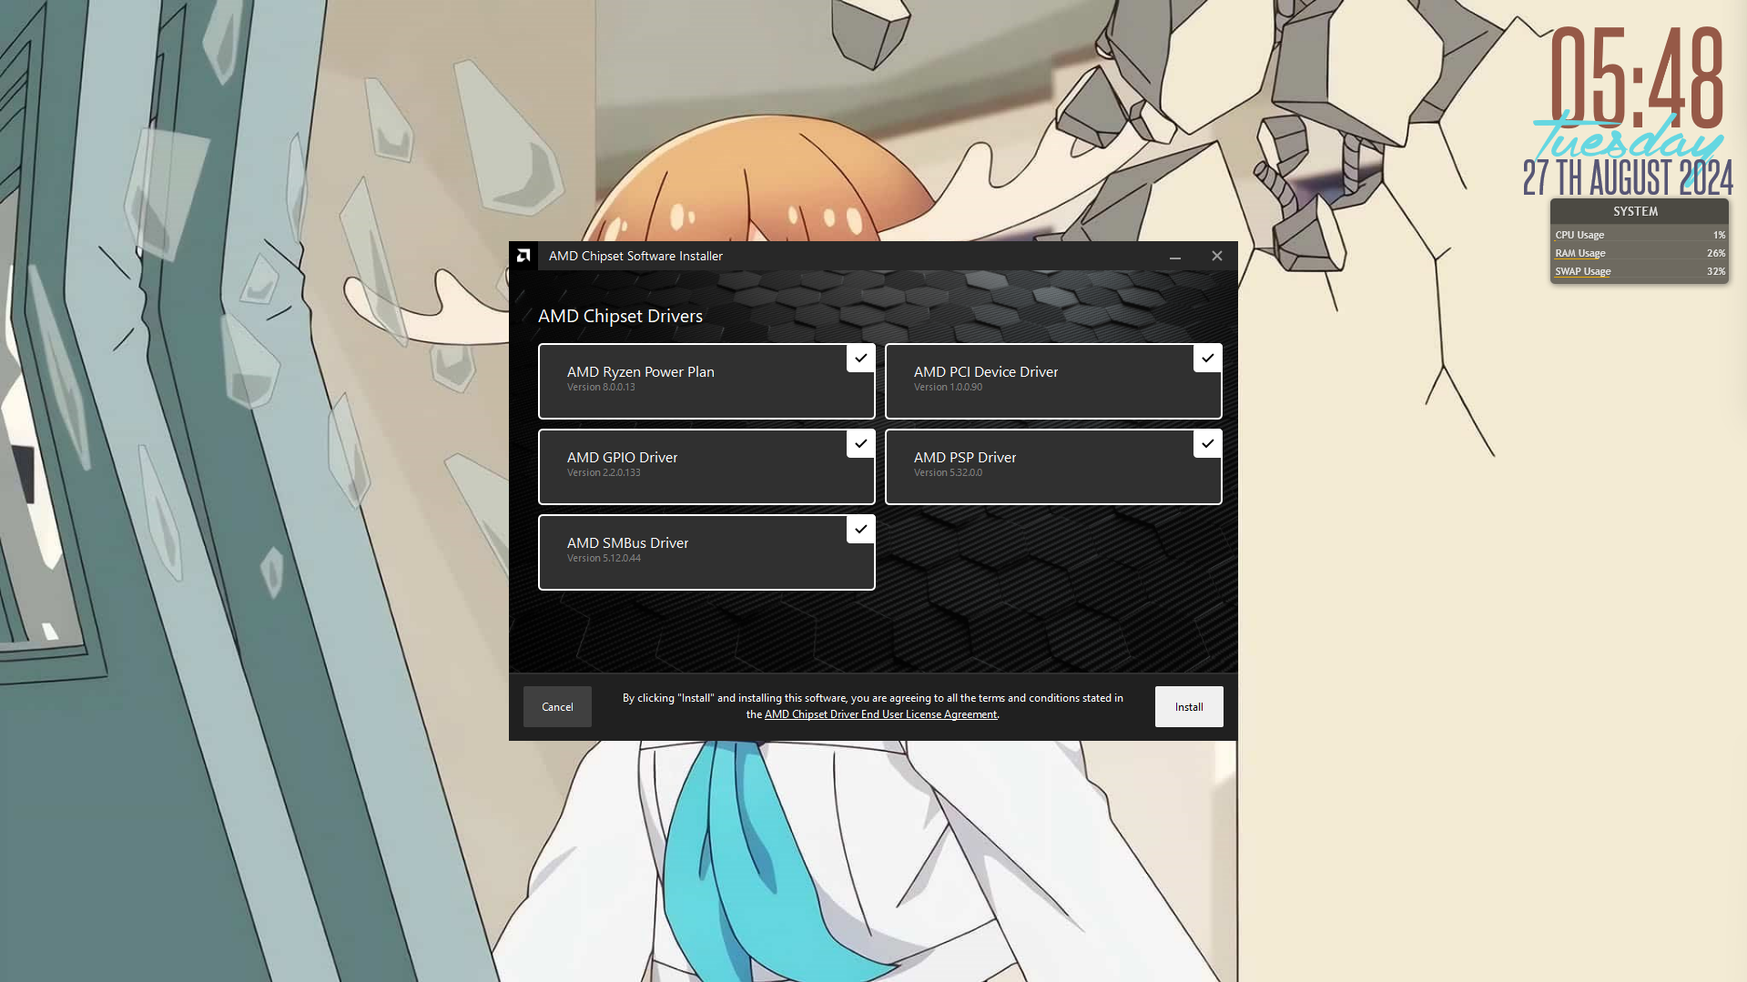This screenshot has width=1747, height=982.
Task: Click the 27 TH AUGUST 2024 date widget
Action: [x=1628, y=177]
